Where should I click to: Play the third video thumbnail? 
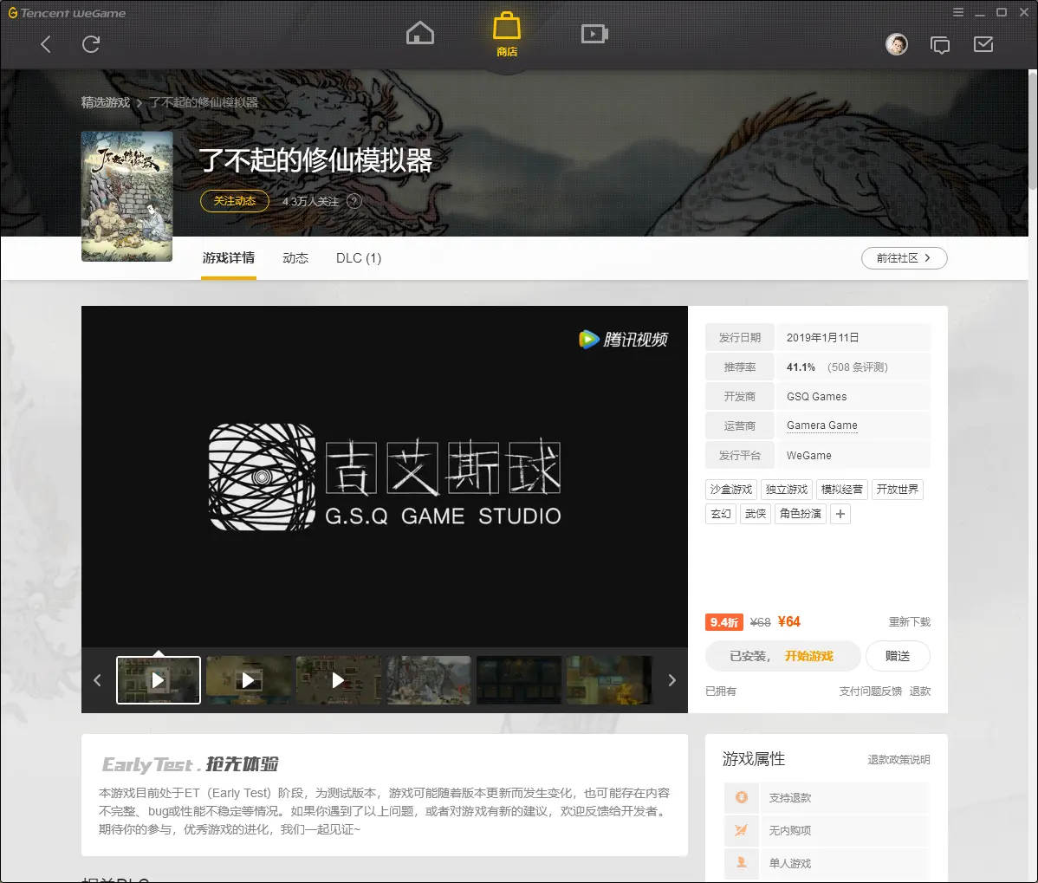click(338, 679)
